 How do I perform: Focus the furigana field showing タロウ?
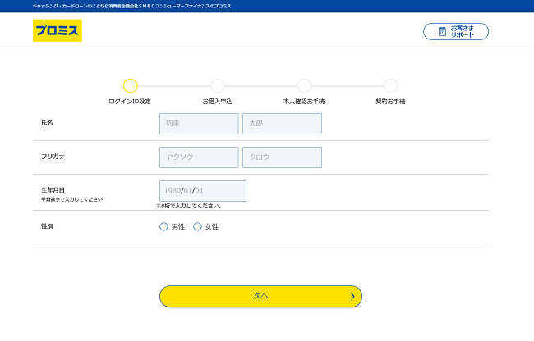282,157
